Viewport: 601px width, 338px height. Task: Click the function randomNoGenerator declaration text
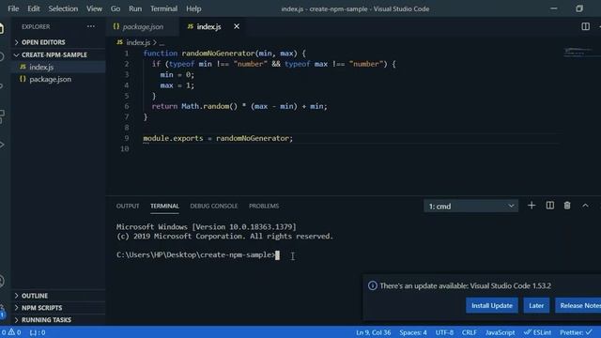[x=224, y=54]
